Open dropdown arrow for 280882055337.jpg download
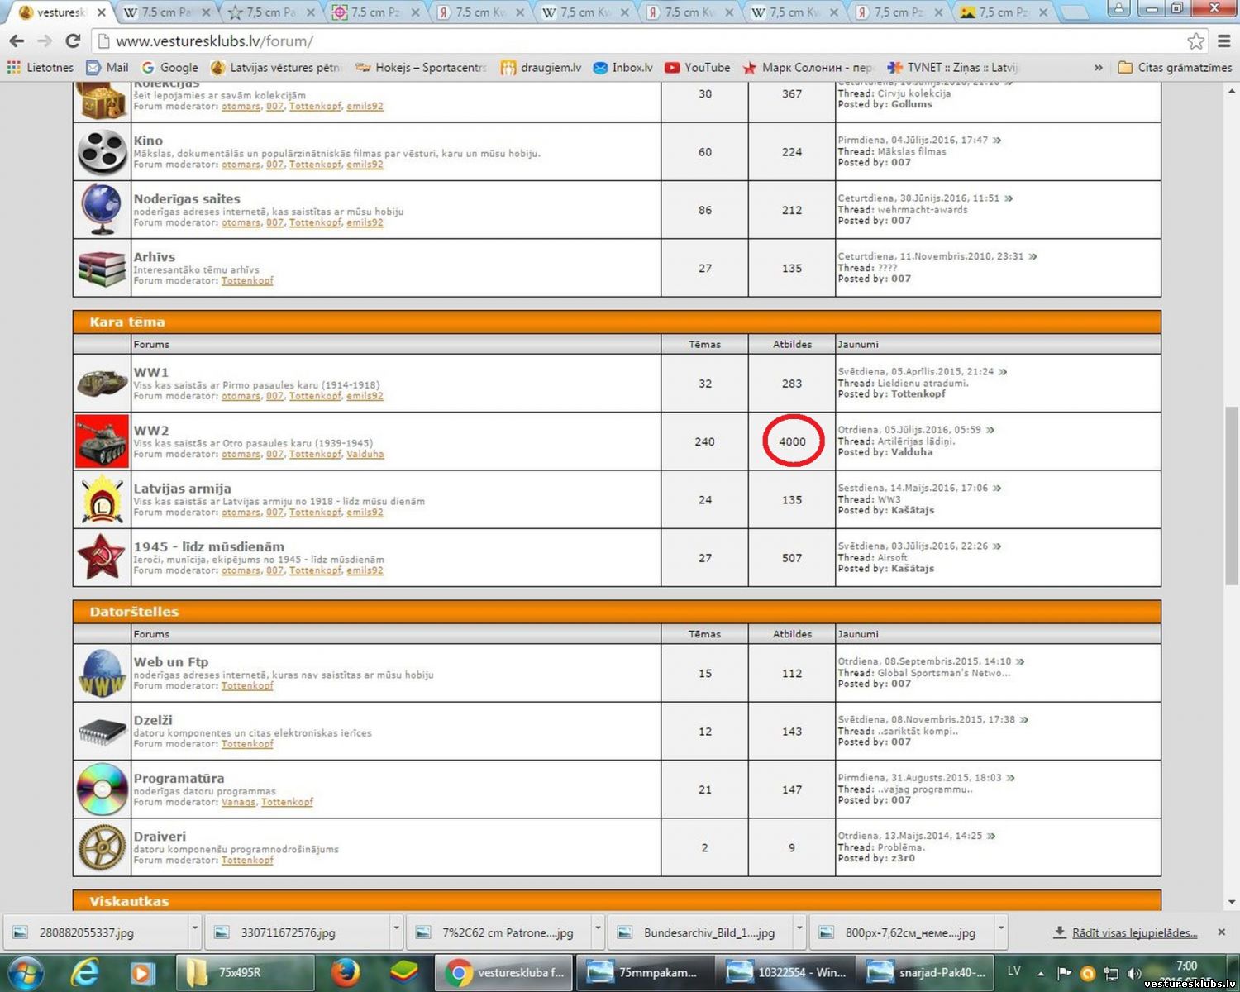 195,928
